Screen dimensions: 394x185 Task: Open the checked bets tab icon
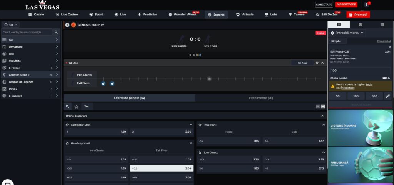point(360,25)
